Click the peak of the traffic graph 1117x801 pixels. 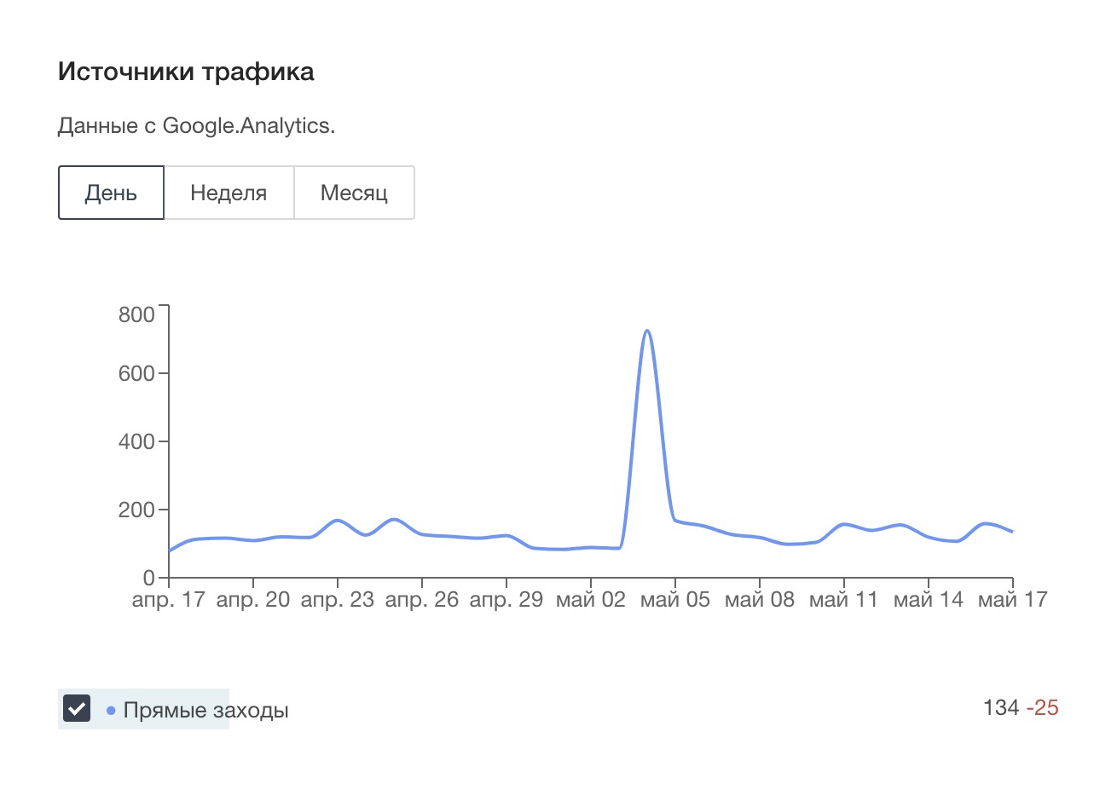(x=647, y=331)
